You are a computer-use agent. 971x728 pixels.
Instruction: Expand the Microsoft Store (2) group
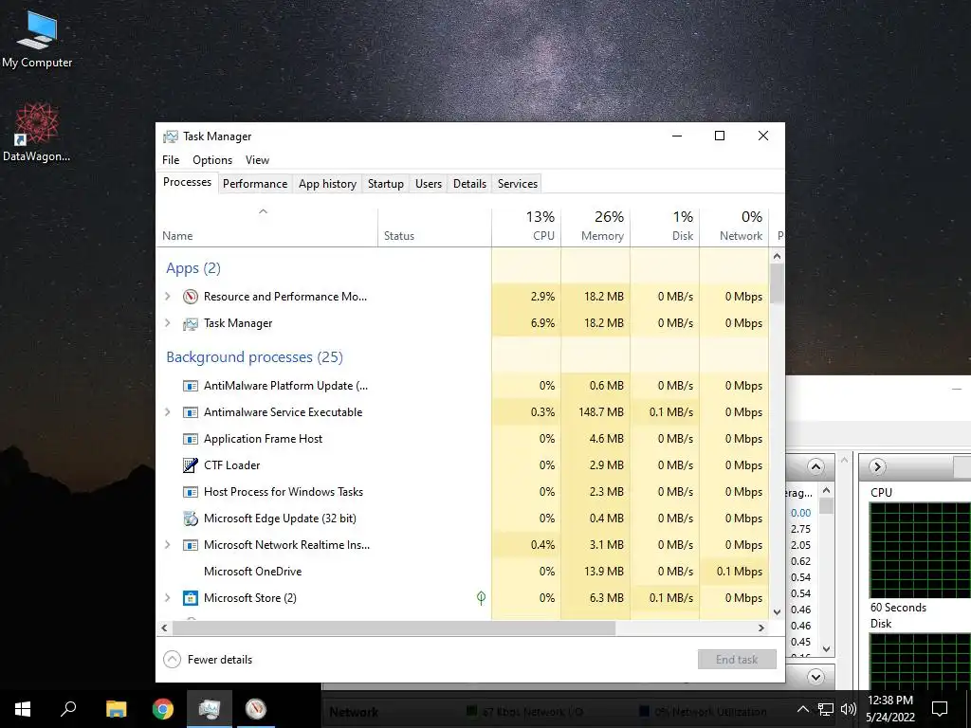point(167,598)
